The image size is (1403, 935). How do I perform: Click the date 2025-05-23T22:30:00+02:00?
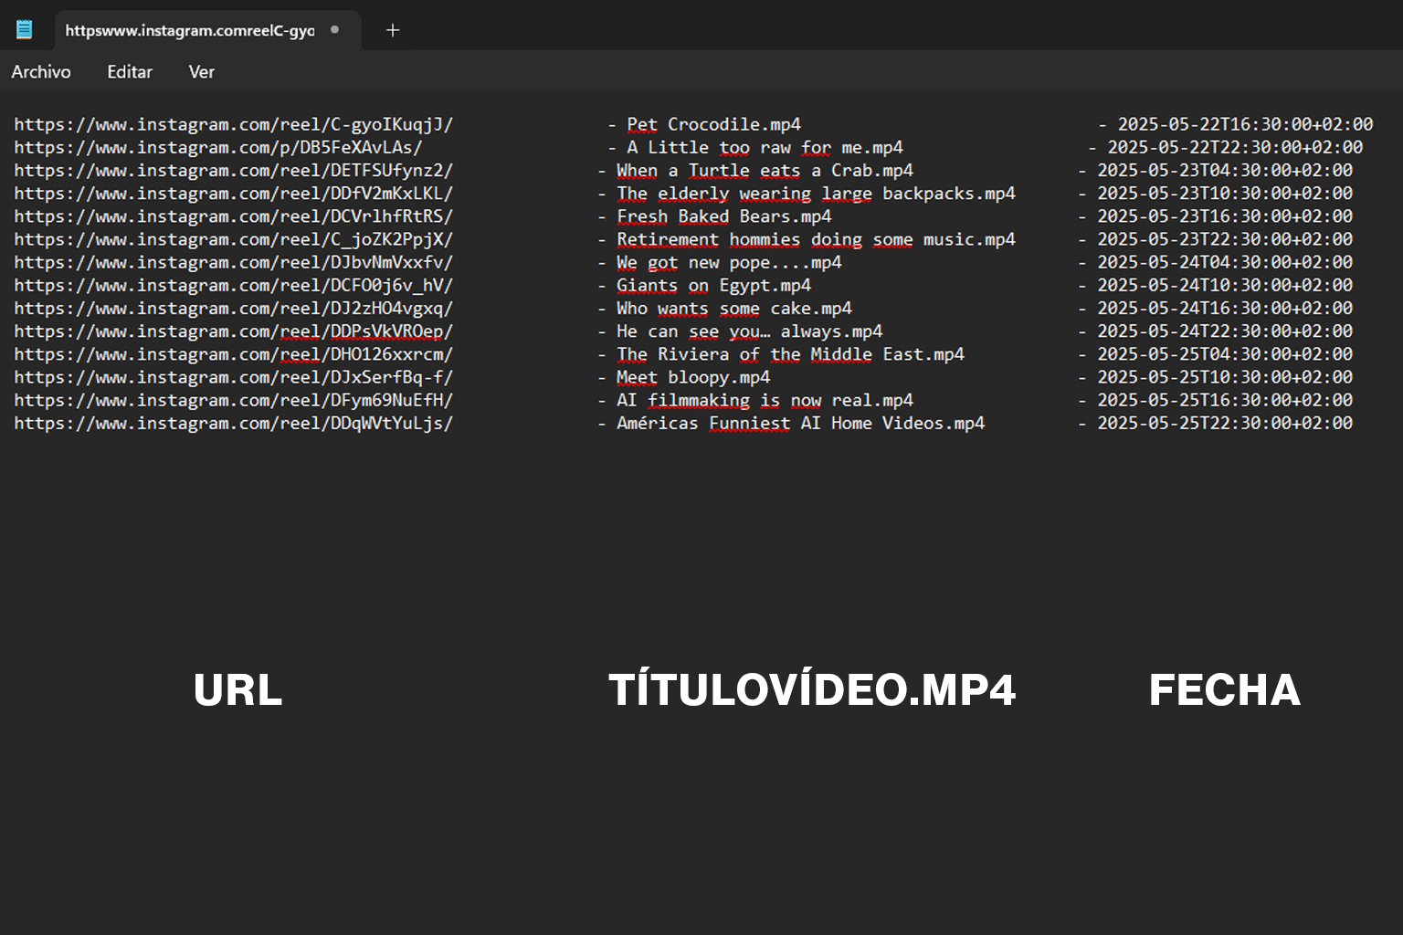click(x=1226, y=239)
